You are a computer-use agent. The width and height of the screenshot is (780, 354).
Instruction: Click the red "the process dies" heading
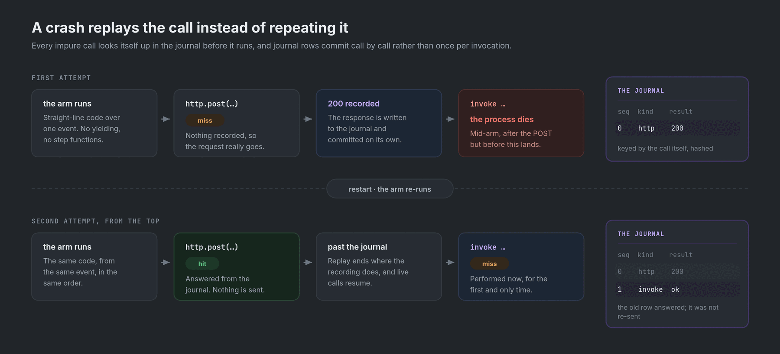502,119
